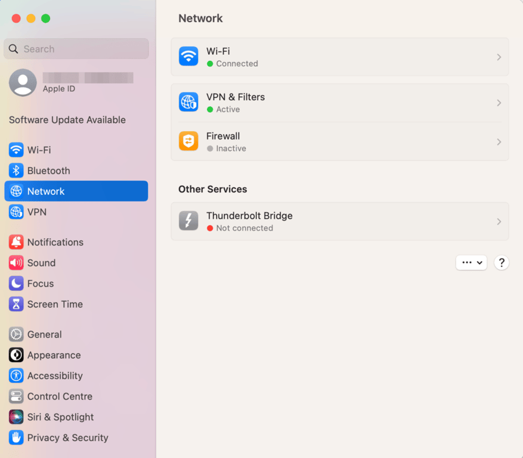Open the more options ellipsis dropdown
This screenshot has height=458, width=523.
point(471,262)
